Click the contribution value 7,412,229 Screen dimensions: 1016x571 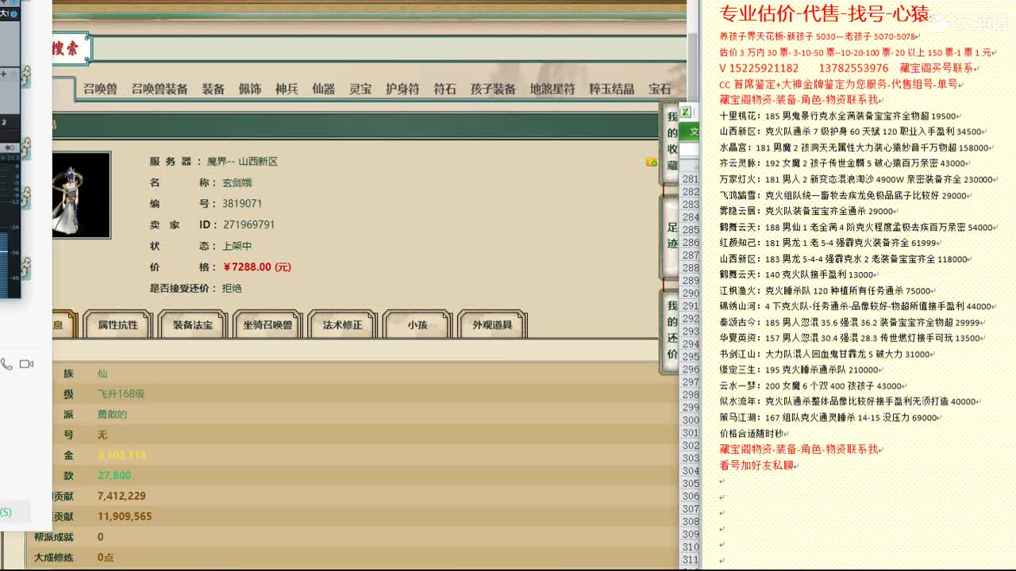coord(121,496)
